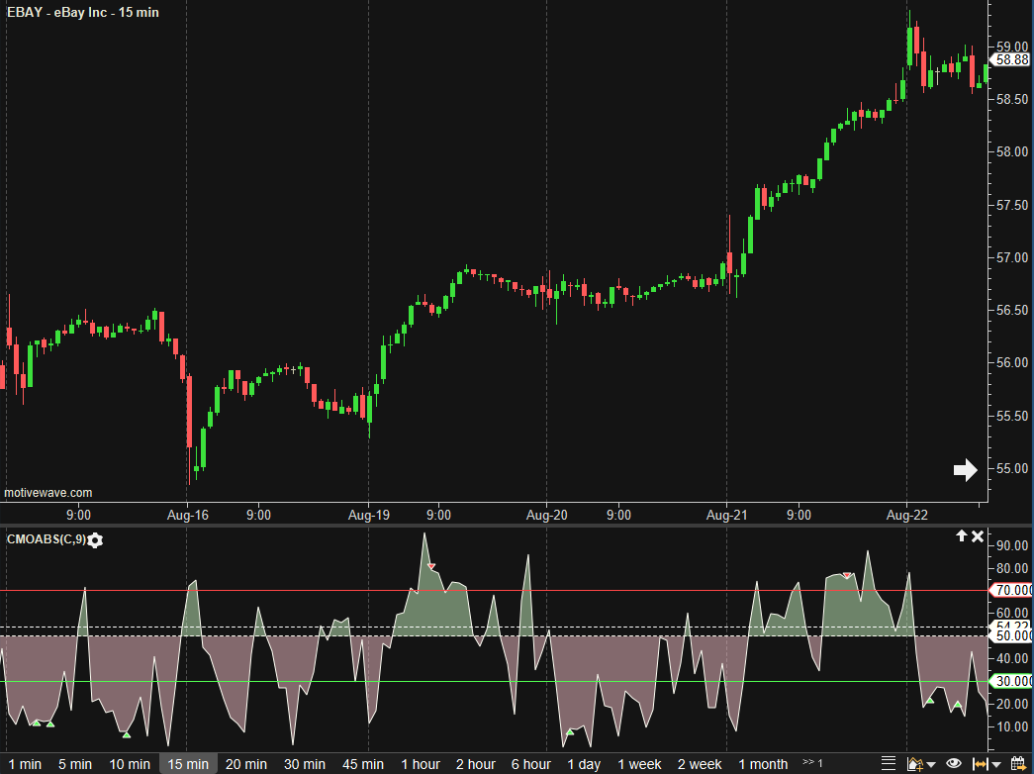1034x774 pixels.
Task: Toggle the eye visibility icon
Action: click(954, 763)
